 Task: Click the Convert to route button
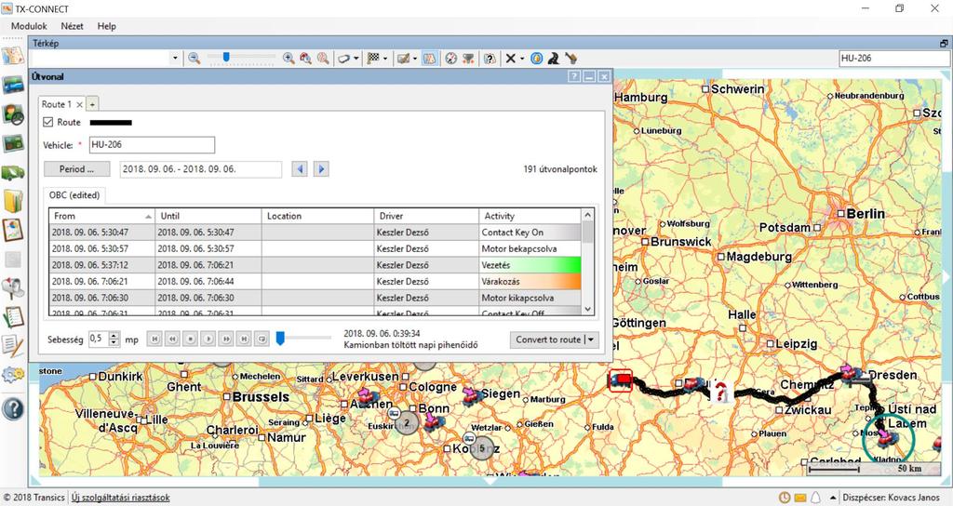[x=548, y=340]
